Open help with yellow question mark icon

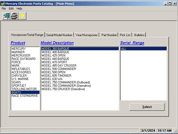(22, 16)
